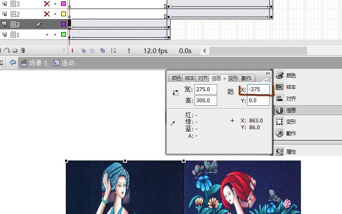
Task: Toggle outline on yellow 图2 swatch
Action: pos(63,14)
